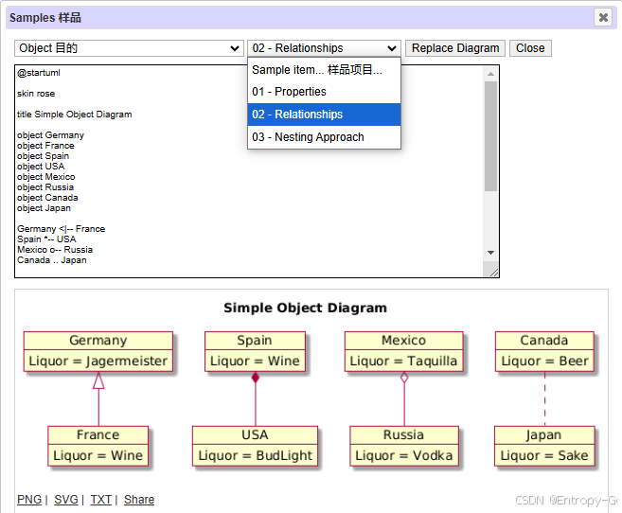Click the Germany object box header
This screenshot has height=513, width=622.
coord(98,340)
